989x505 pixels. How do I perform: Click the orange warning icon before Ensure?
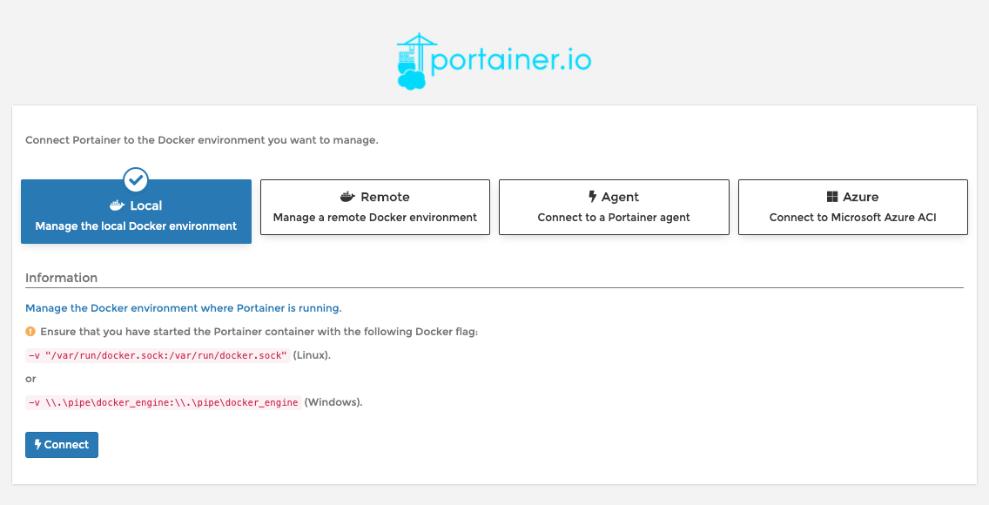(30, 331)
